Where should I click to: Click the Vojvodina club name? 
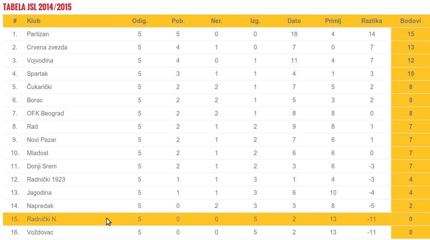pyautogui.click(x=40, y=61)
